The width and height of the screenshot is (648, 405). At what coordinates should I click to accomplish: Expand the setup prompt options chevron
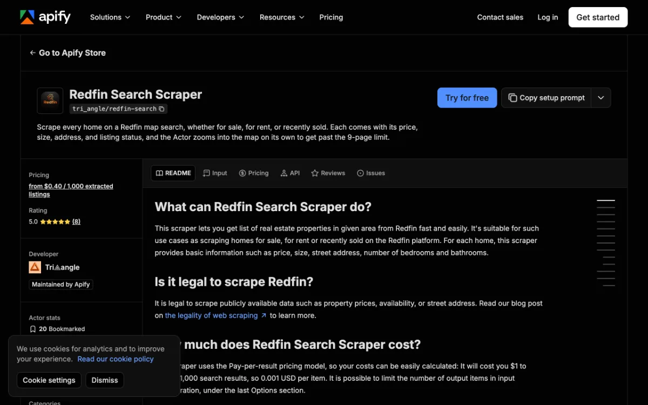pyautogui.click(x=601, y=98)
